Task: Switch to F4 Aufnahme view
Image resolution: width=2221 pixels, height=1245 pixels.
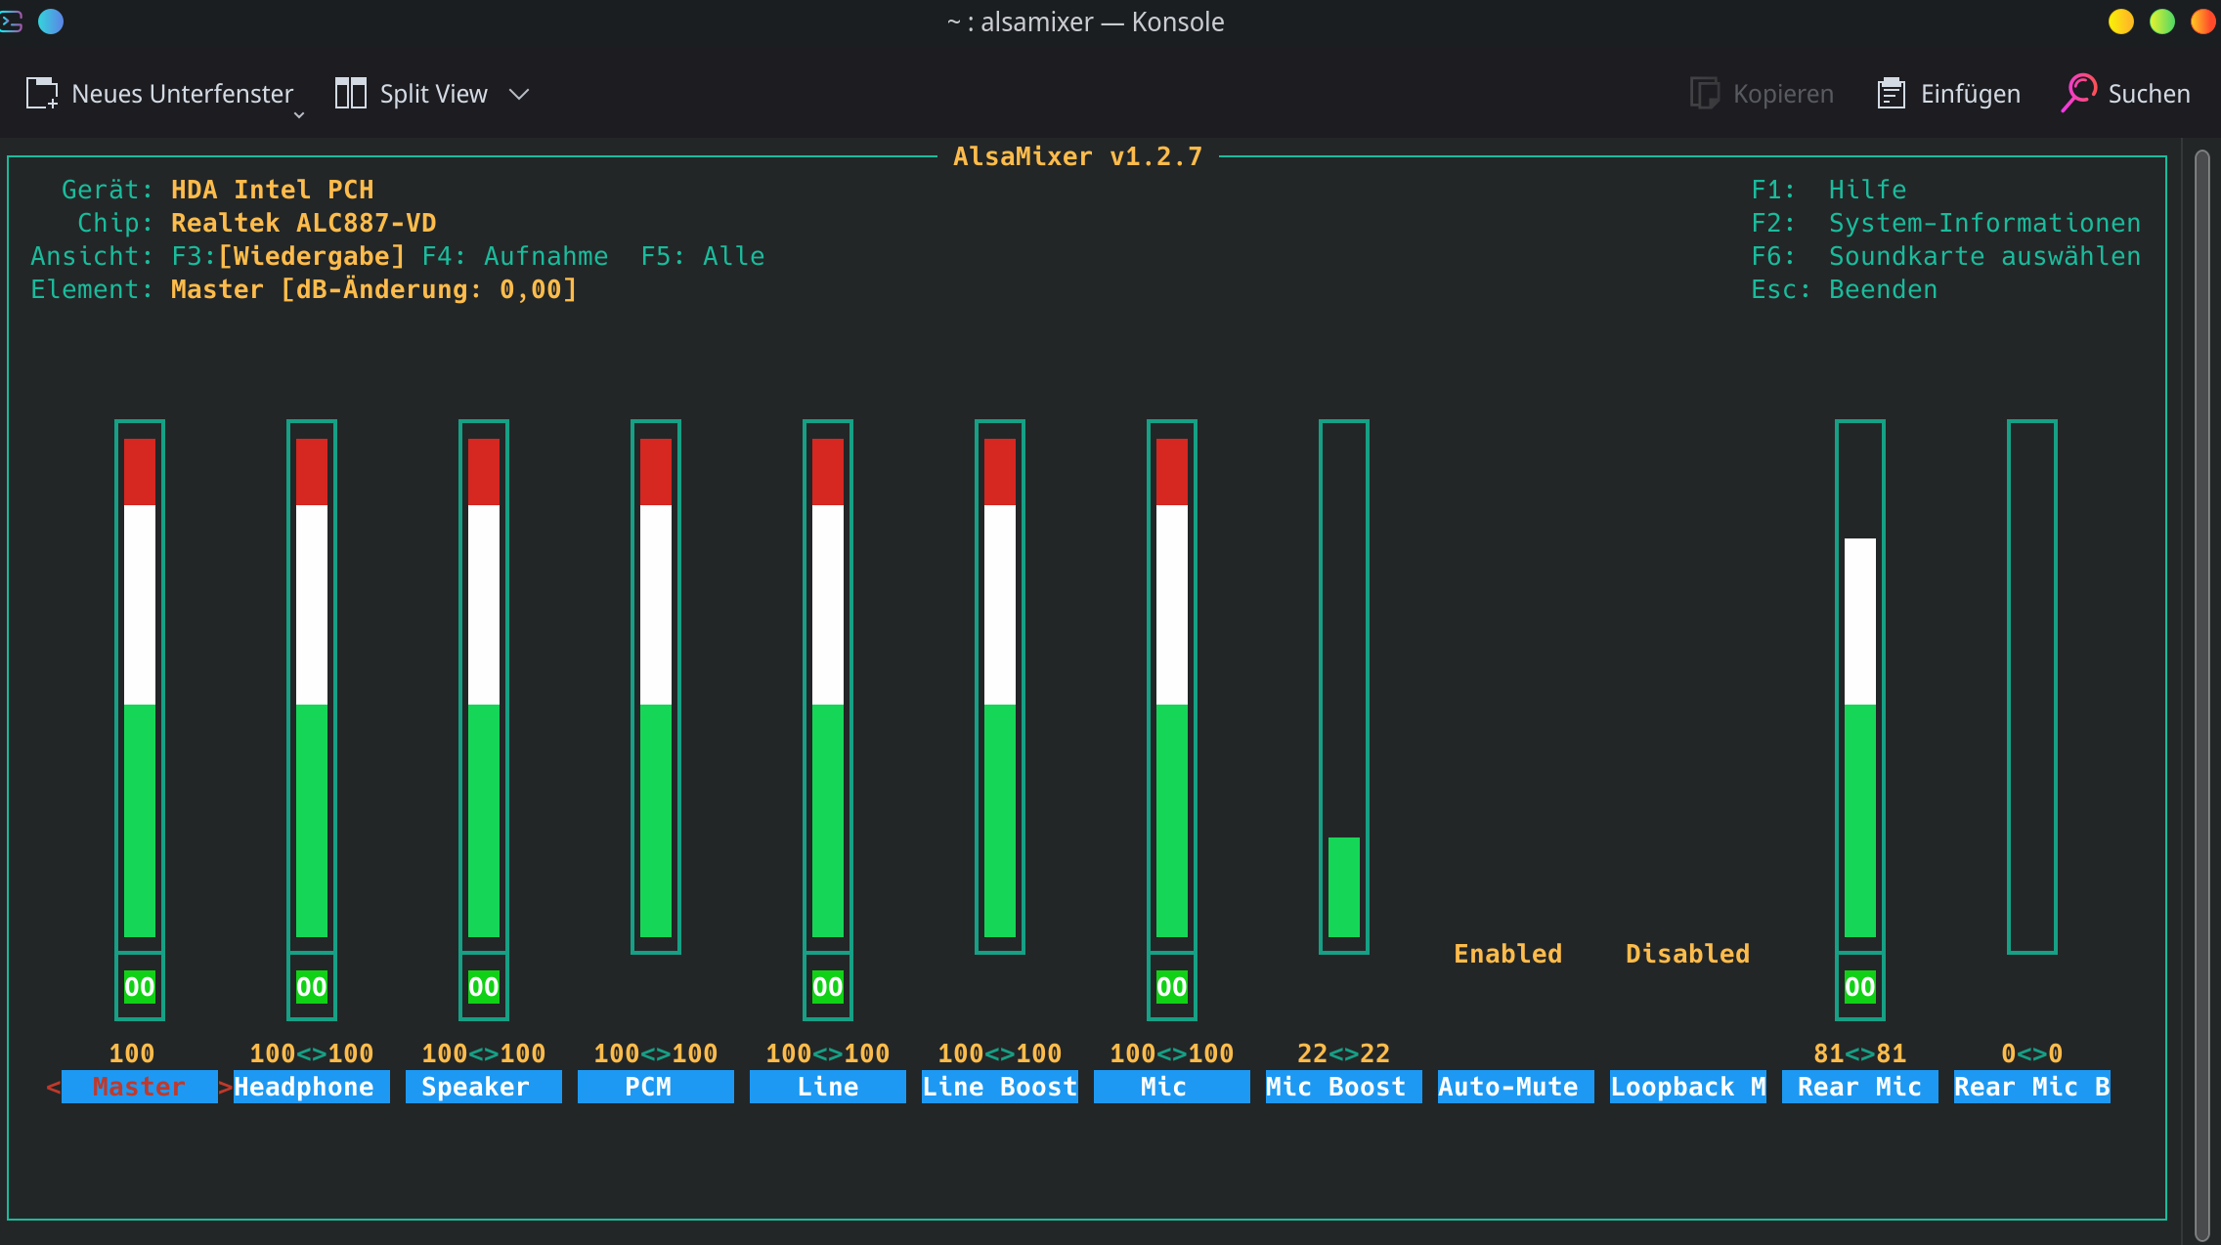Action: click(x=515, y=256)
